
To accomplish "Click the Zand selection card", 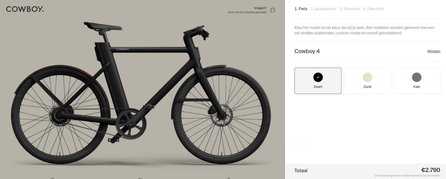I will click(367, 80).
